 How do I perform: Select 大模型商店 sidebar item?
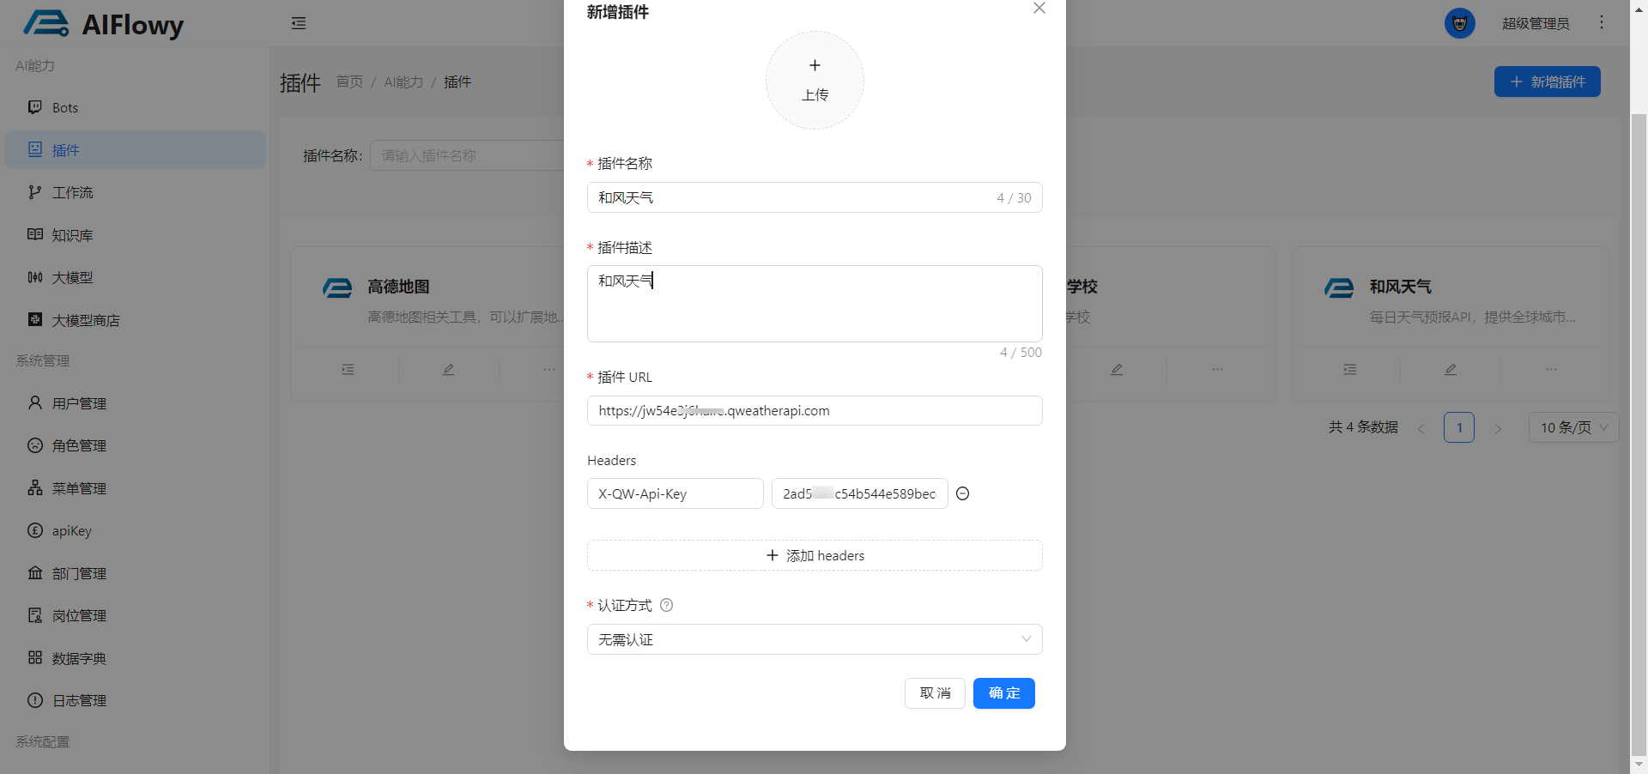[85, 320]
